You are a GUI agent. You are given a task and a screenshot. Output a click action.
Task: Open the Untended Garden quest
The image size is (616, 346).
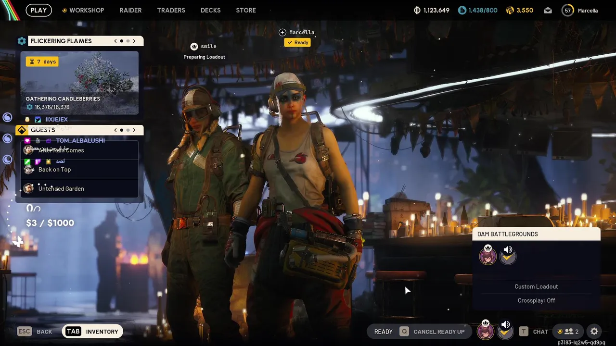(x=79, y=189)
